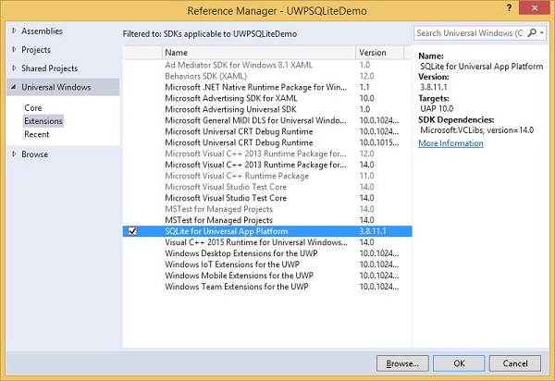The width and height of the screenshot is (555, 381).
Task: Click the search magnifier icon
Action: 531,33
